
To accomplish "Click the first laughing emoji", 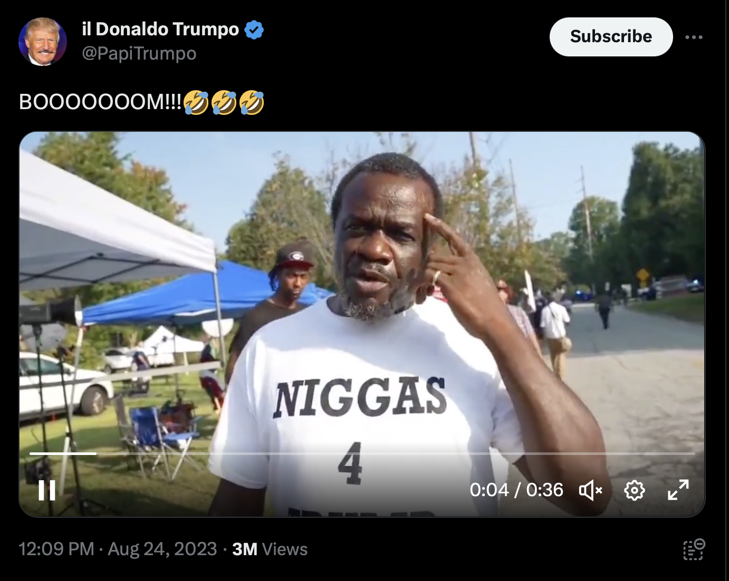I will coord(196,102).
